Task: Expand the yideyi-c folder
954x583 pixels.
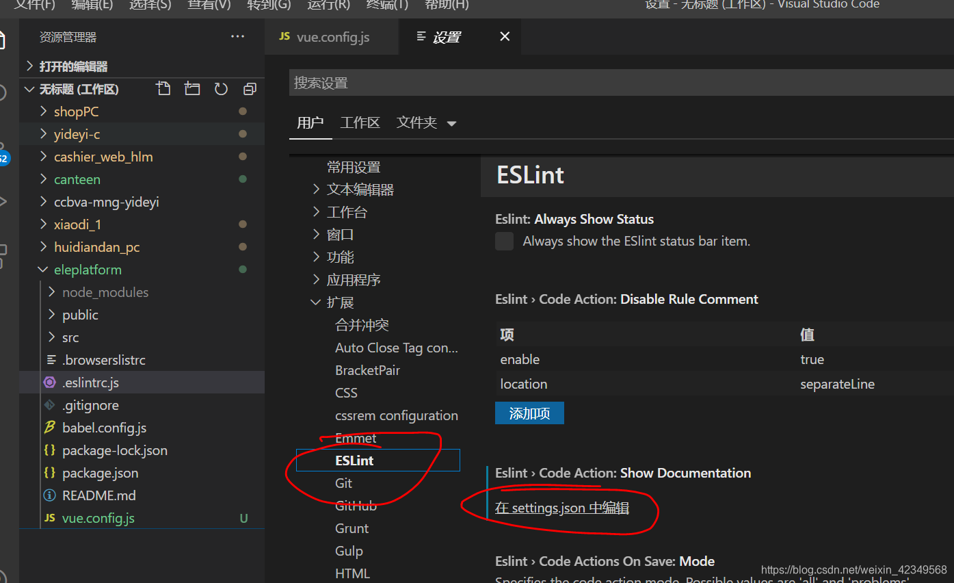Action: pyautogui.click(x=43, y=134)
